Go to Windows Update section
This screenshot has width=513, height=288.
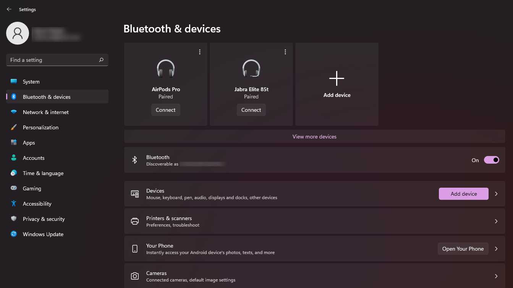pyautogui.click(x=43, y=234)
